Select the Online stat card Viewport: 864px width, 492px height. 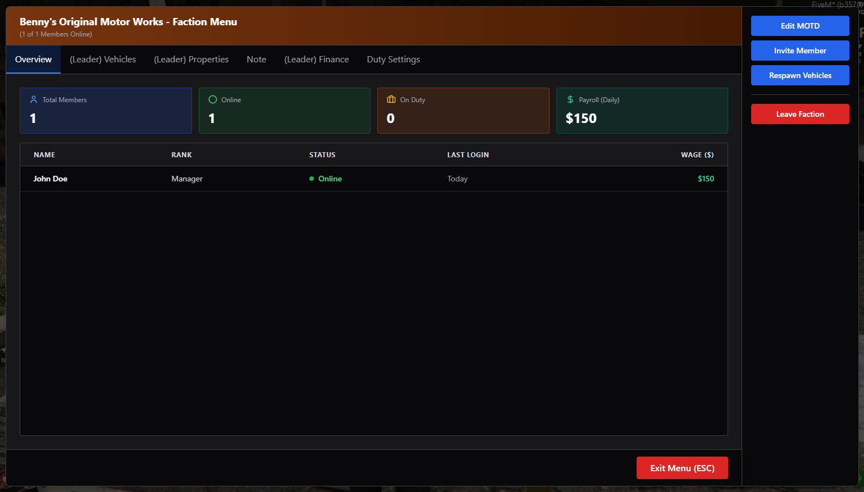[x=285, y=111]
